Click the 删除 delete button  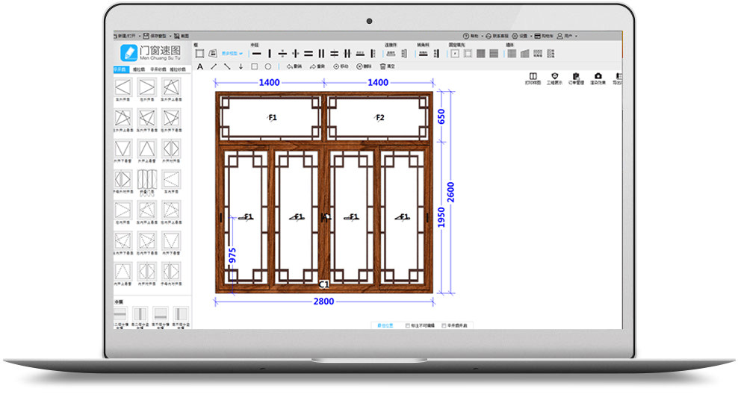pyautogui.click(x=364, y=66)
